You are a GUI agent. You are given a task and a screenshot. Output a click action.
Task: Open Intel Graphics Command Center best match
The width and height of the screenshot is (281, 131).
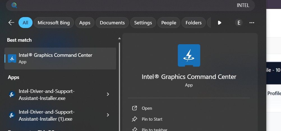coord(60,58)
